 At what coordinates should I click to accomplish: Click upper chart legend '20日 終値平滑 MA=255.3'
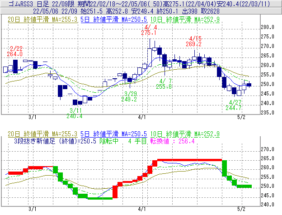pyautogui.click(x=42, y=19)
